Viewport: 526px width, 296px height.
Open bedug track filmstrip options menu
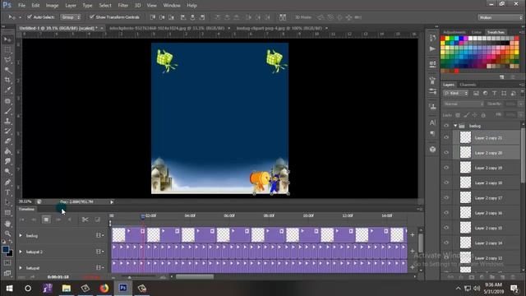99,236
